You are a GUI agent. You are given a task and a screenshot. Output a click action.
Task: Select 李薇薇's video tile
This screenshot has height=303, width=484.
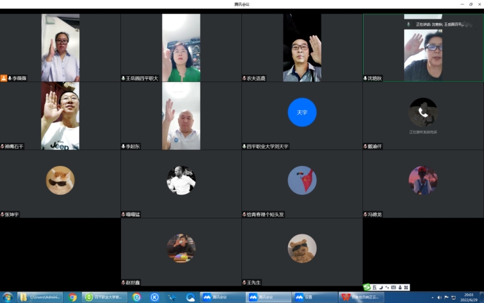(60, 47)
